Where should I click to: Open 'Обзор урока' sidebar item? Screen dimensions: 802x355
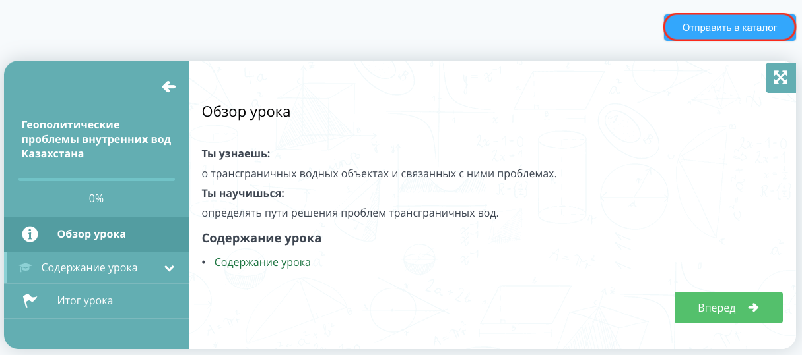pyautogui.click(x=96, y=234)
